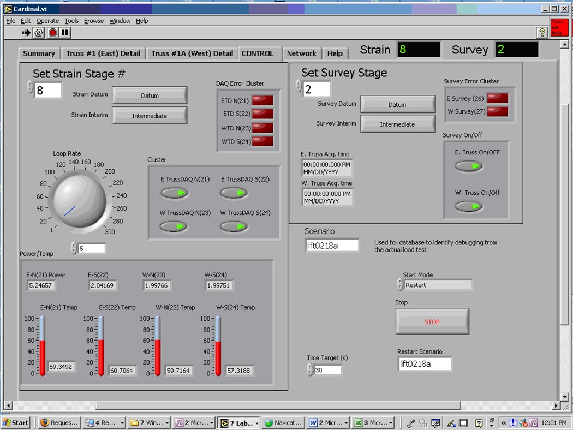
Task: Click the ETD N(21) error indicator LED
Action: (262, 100)
